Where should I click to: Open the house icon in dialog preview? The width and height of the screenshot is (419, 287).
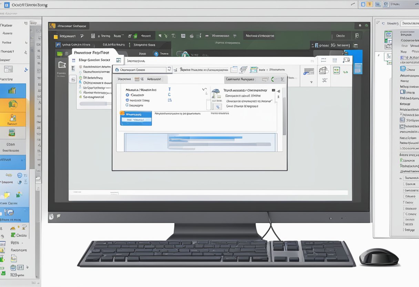click(x=216, y=93)
